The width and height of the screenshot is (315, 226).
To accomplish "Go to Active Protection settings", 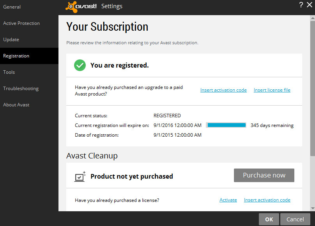I will click(29, 23).
